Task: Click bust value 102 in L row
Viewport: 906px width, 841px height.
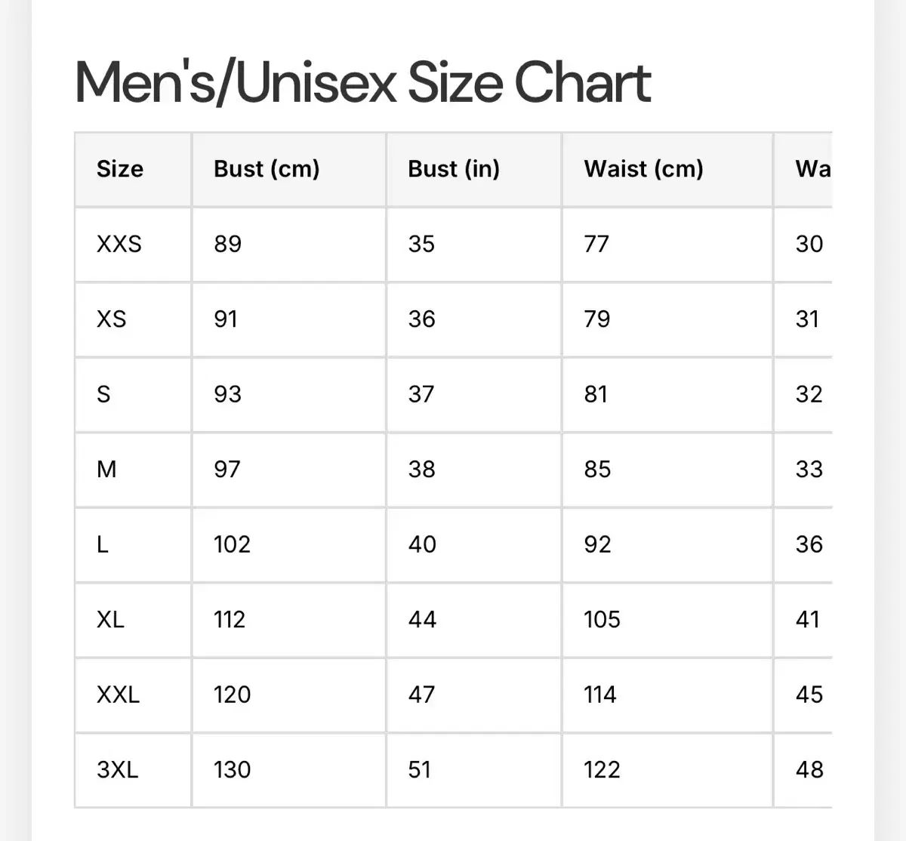Action: tap(232, 544)
